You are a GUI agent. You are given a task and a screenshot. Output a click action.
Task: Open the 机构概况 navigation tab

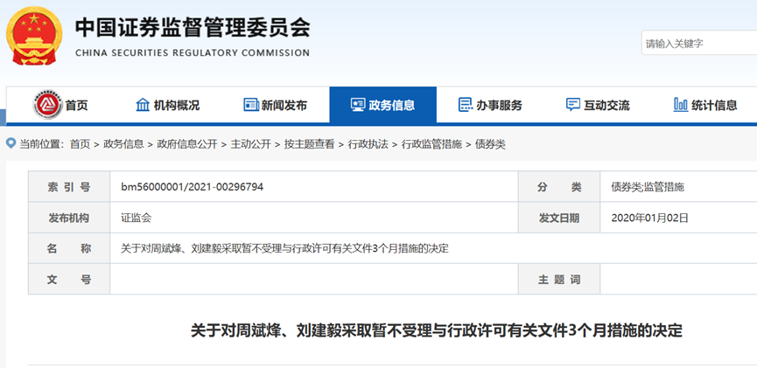168,105
